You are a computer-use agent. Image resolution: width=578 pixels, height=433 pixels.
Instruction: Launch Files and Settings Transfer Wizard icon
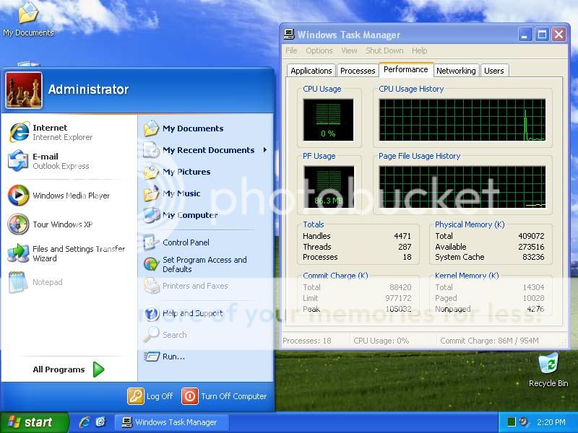[19, 253]
